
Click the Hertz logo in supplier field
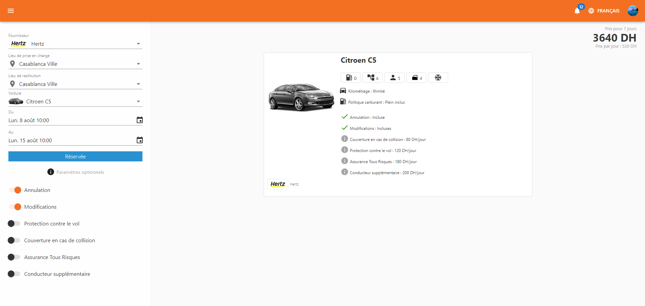(x=18, y=44)
